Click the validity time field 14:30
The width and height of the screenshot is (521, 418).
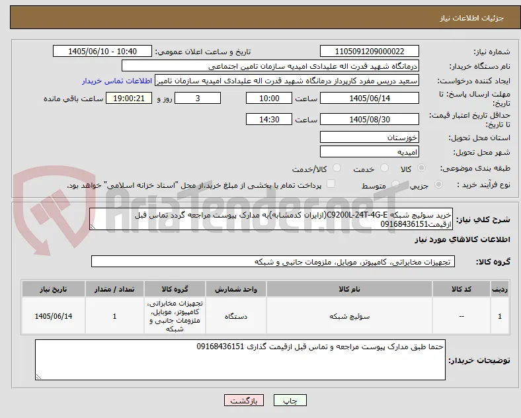tap(269, 119)
